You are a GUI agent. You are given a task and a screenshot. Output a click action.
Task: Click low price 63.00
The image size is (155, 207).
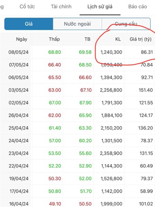coord(55,90)
